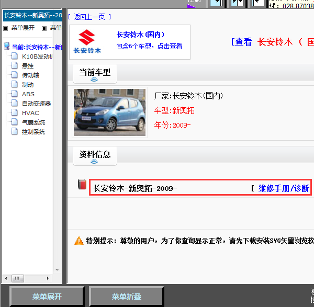Click the 查看 长安铃木 link at right
Image resolution: width=314 pixels, height=307 pixels.
pos(272,42)
